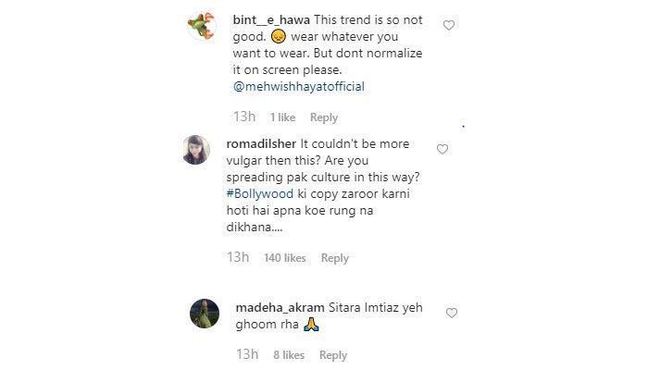Reply to madeha_akram's comment
The width and height of the screenshot is (648, 370).
point(332,355)
